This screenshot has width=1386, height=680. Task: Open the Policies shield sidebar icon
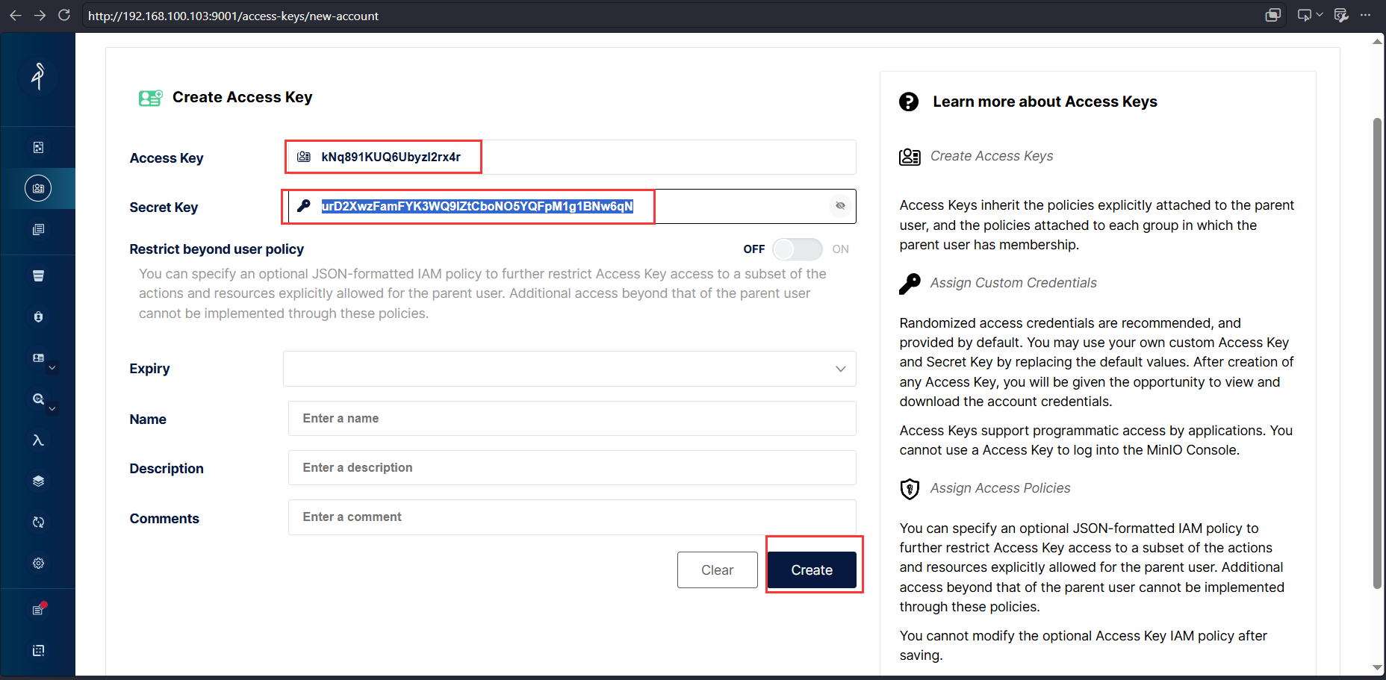coord(38,317)
